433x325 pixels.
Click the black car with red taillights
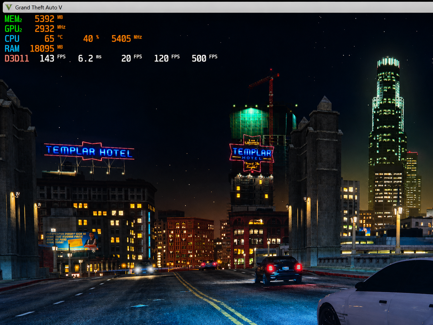coord(278,270)
